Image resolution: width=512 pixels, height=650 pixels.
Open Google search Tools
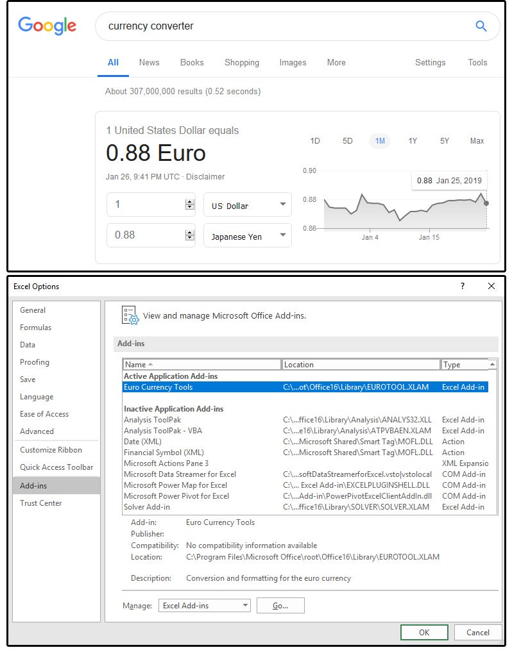[x=477, y=63]
